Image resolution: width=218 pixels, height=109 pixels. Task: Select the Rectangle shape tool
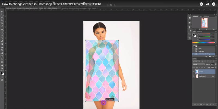[2, 62]
